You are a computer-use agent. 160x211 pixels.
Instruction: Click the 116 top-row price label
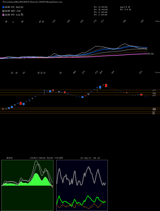pos(54,21)
